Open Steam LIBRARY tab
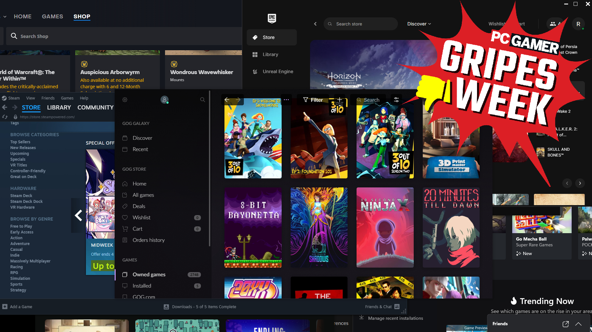Screen dimensions: 592x332 (x=59, y=108)
